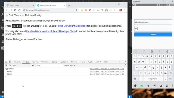Open the Memory tab

[74, 62]
